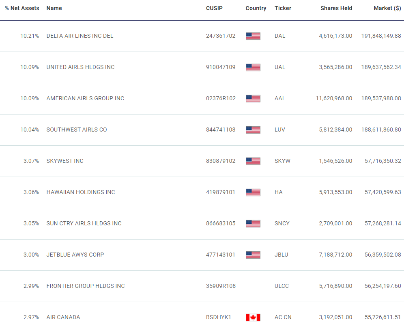Sort by the Name column header
Viewport: 404px width, 324px height.
[54, 8]
